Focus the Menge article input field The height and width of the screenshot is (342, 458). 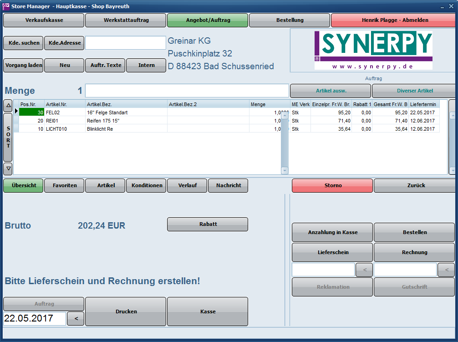pos(187,91)
